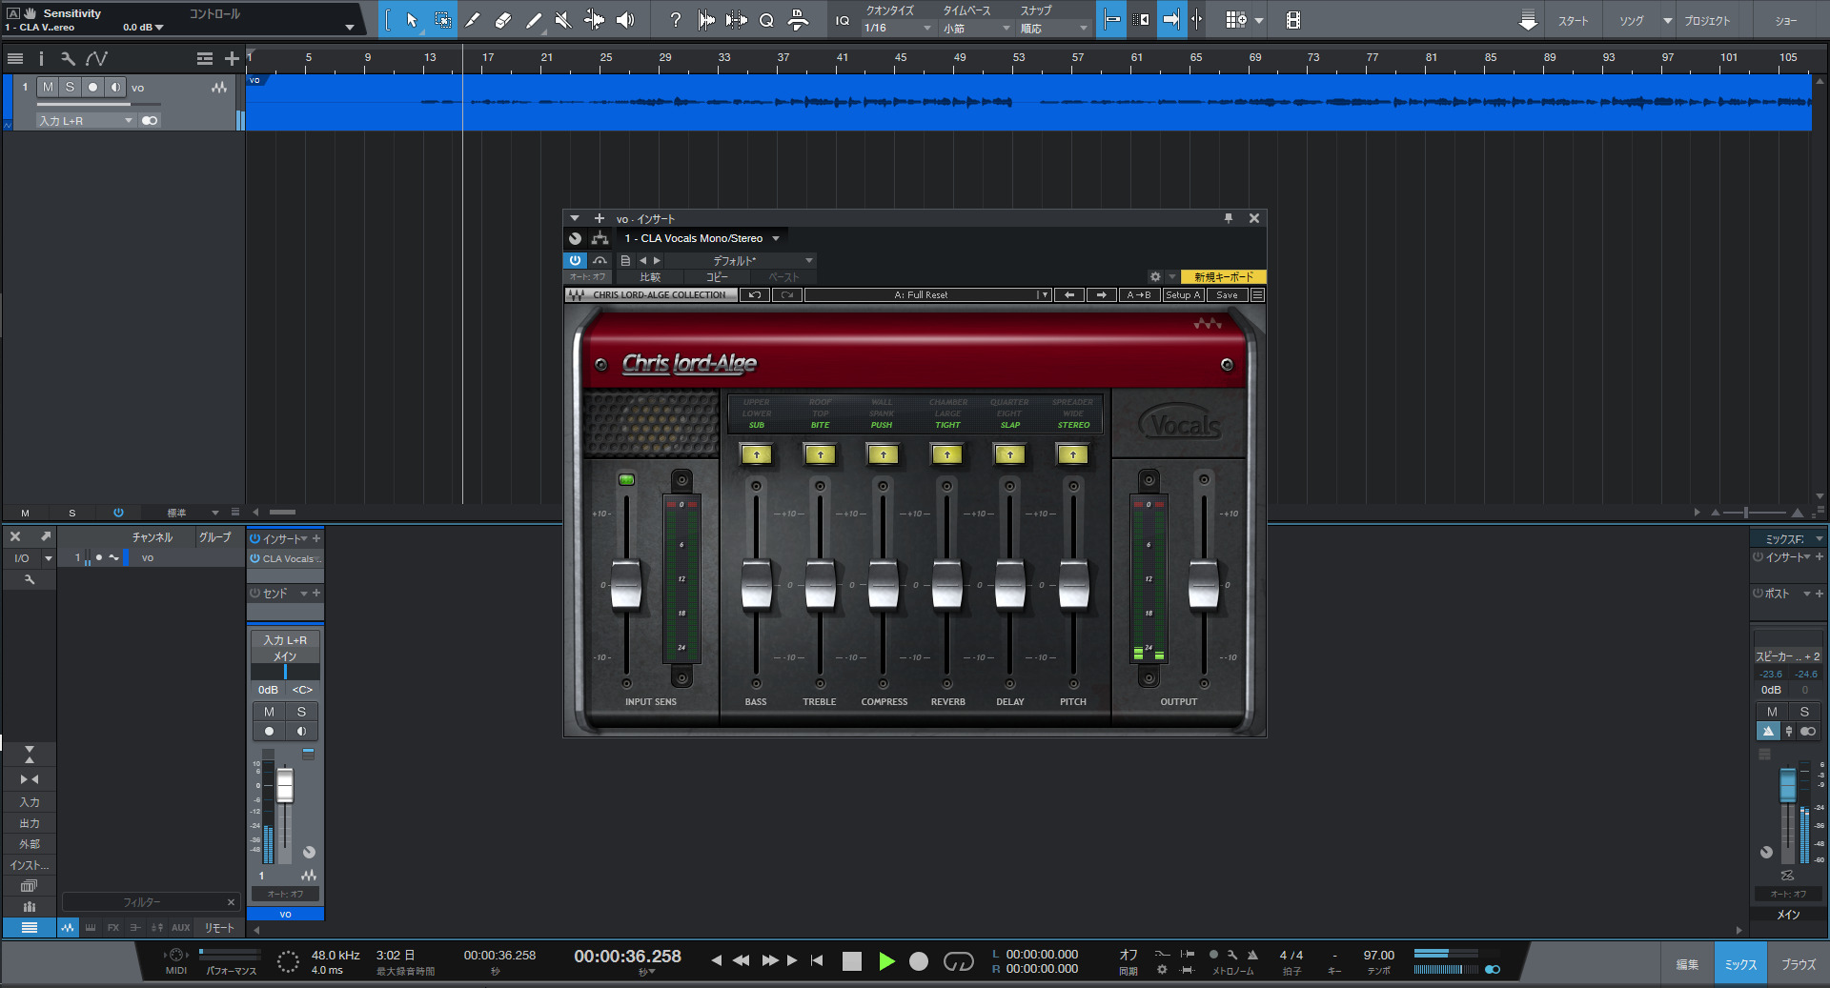Screen dimensions: 1830x988
Task: Open the automation curve icon in track header
Action: tap(96, 59)
